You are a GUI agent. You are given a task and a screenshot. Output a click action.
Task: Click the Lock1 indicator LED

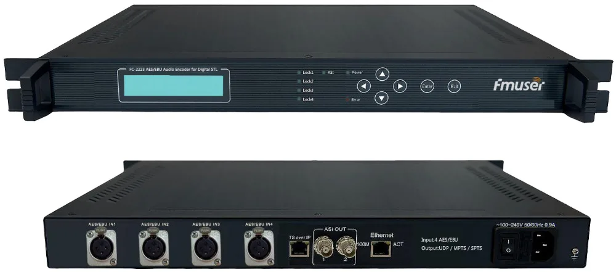(x=299, y=73)
